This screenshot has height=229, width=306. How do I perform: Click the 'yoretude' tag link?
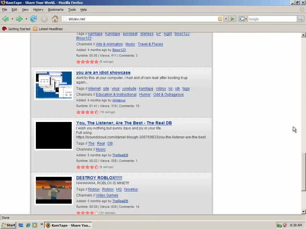129,88
